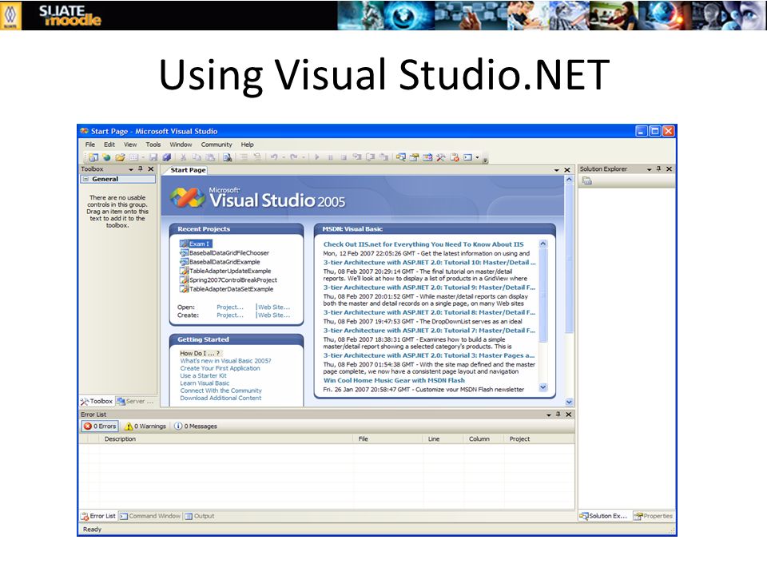This screenshot has height=575, width=767.
Task: Open Toolbox via hammer and wrench icon
Action: [441, 157]
